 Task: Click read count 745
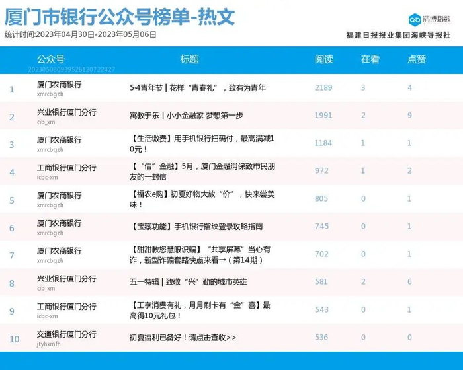[321, 227]
